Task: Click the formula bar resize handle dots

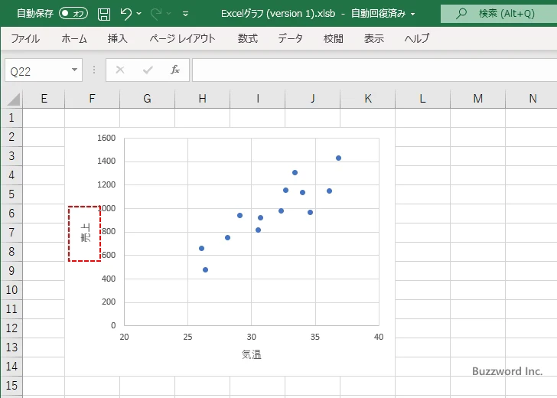Action: point(94,70)
